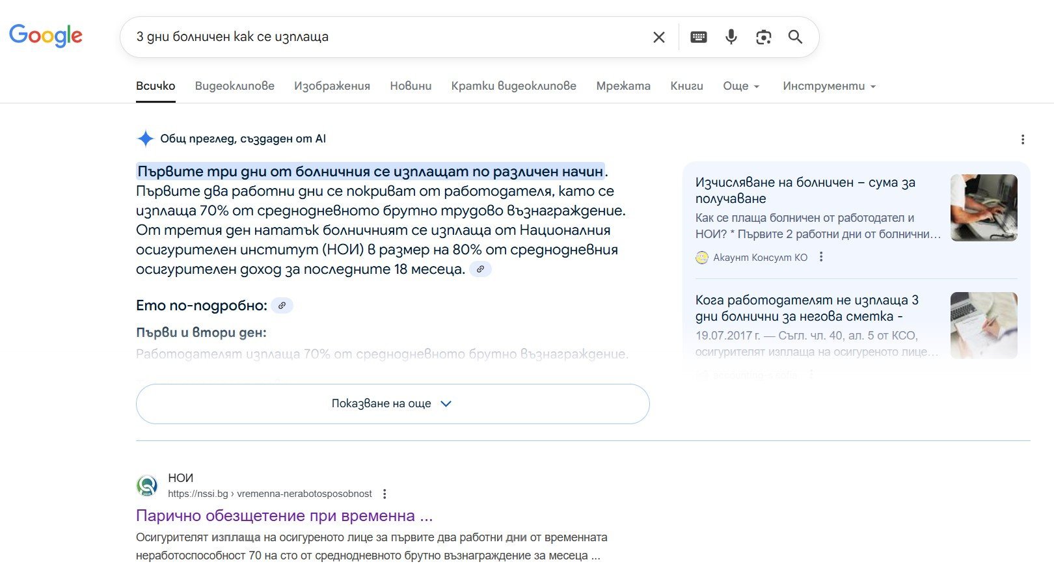The image size is (1054, 577).
Task: Open 'Изчисляване на болничен' source article
Action: (x=805, y=190)
